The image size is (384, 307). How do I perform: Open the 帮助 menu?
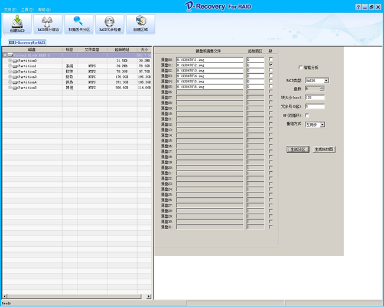(x=44, y=9)
